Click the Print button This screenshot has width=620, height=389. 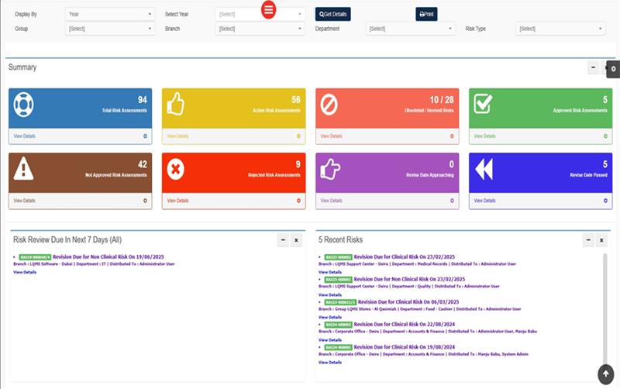426,14
